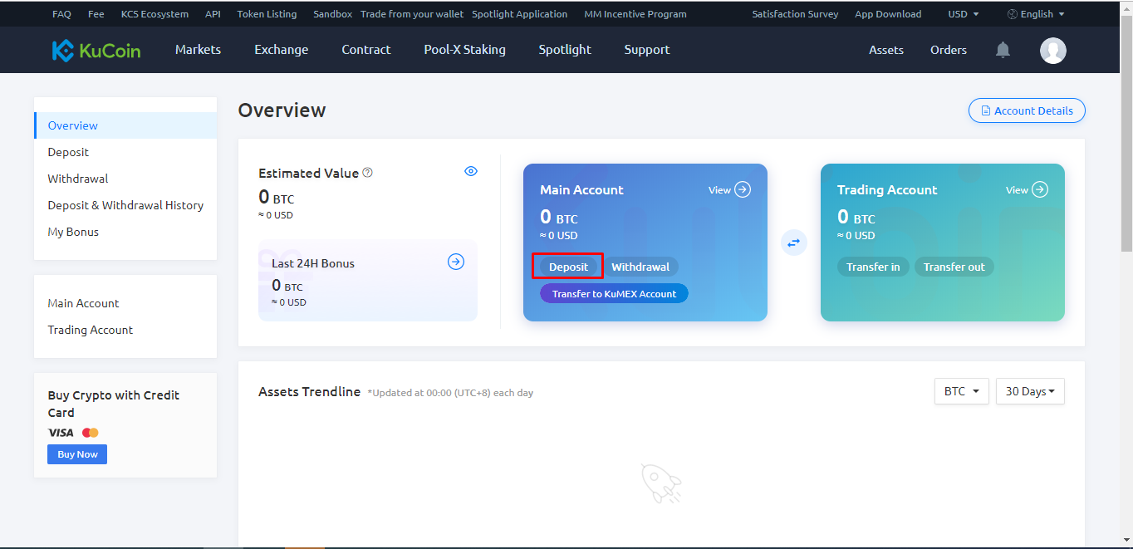This screenshot has width=1133, height=549.
Task: Open the user profile avatar
Action: pos(1052,50)
